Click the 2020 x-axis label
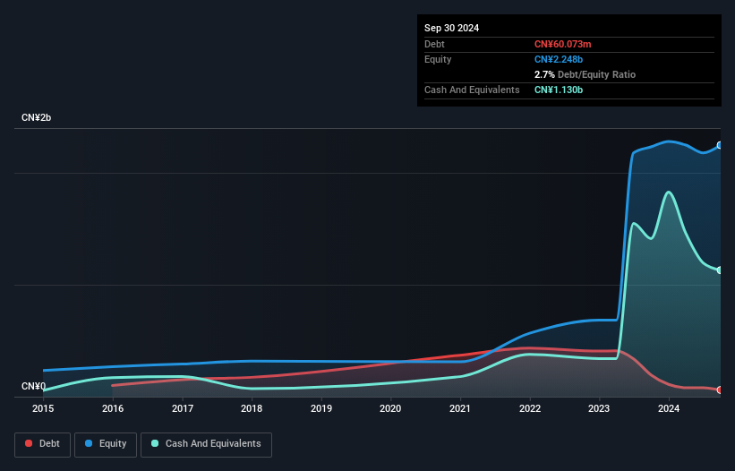Image resolution: width=735 pixels, height=471 pixels. [390, 408]
